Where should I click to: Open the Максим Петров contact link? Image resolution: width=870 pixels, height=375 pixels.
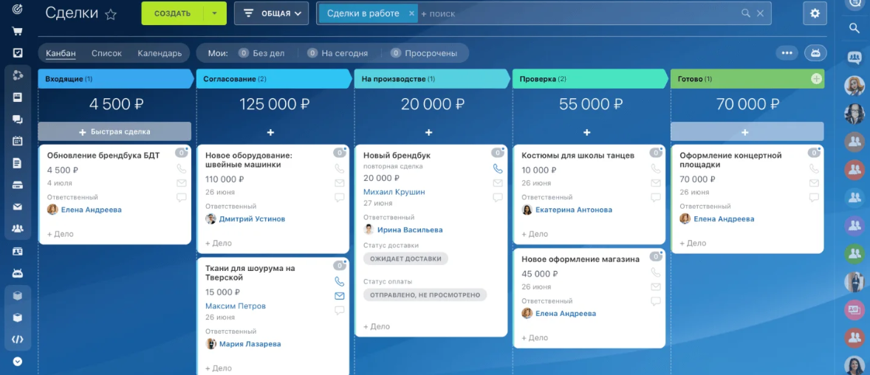pos(235,306)
